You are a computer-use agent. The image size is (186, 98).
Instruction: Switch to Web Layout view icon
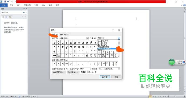[x=155, y=96]
